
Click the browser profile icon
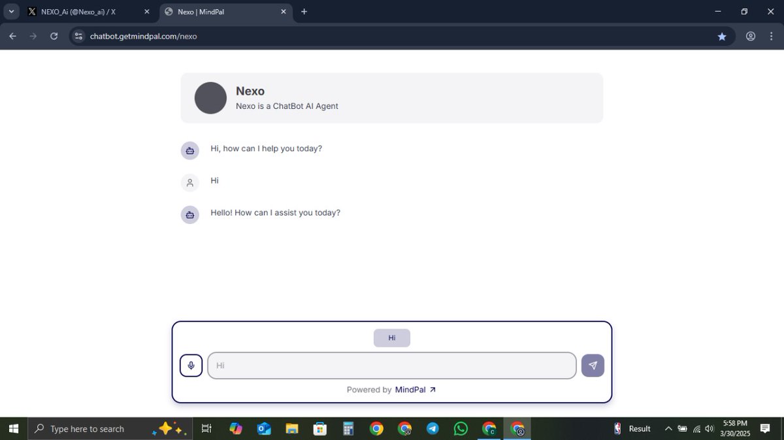(x=751, y=37)
